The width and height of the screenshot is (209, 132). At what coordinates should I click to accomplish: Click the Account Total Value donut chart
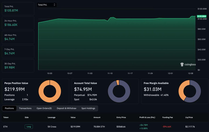(119, 91)
